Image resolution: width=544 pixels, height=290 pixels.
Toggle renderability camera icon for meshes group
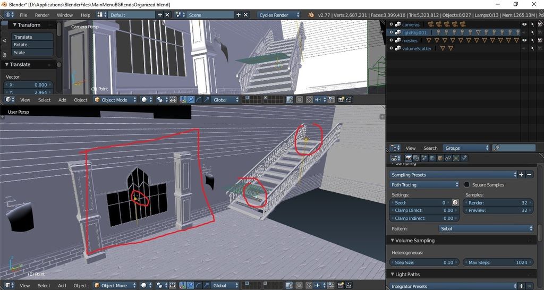tap(540, 40)
